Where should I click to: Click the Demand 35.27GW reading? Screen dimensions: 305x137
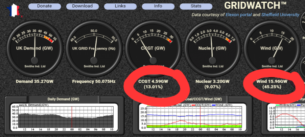tap(34, 81)
